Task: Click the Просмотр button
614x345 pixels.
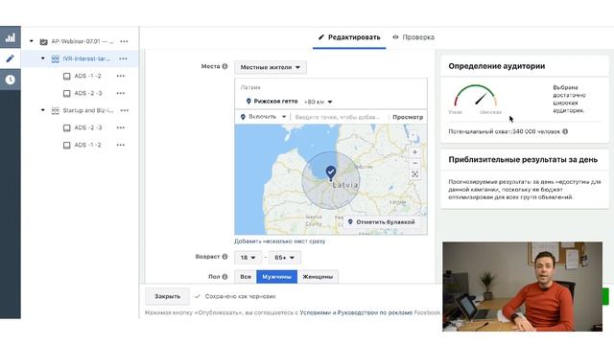Action: pos(408,117)
